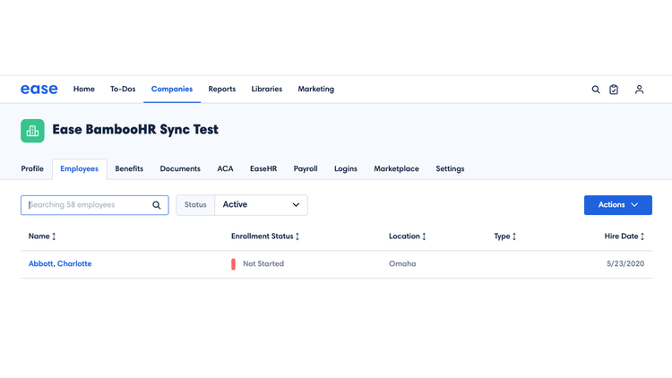
Task: Focus the employee search input field
Action: [x=85, y=205]
